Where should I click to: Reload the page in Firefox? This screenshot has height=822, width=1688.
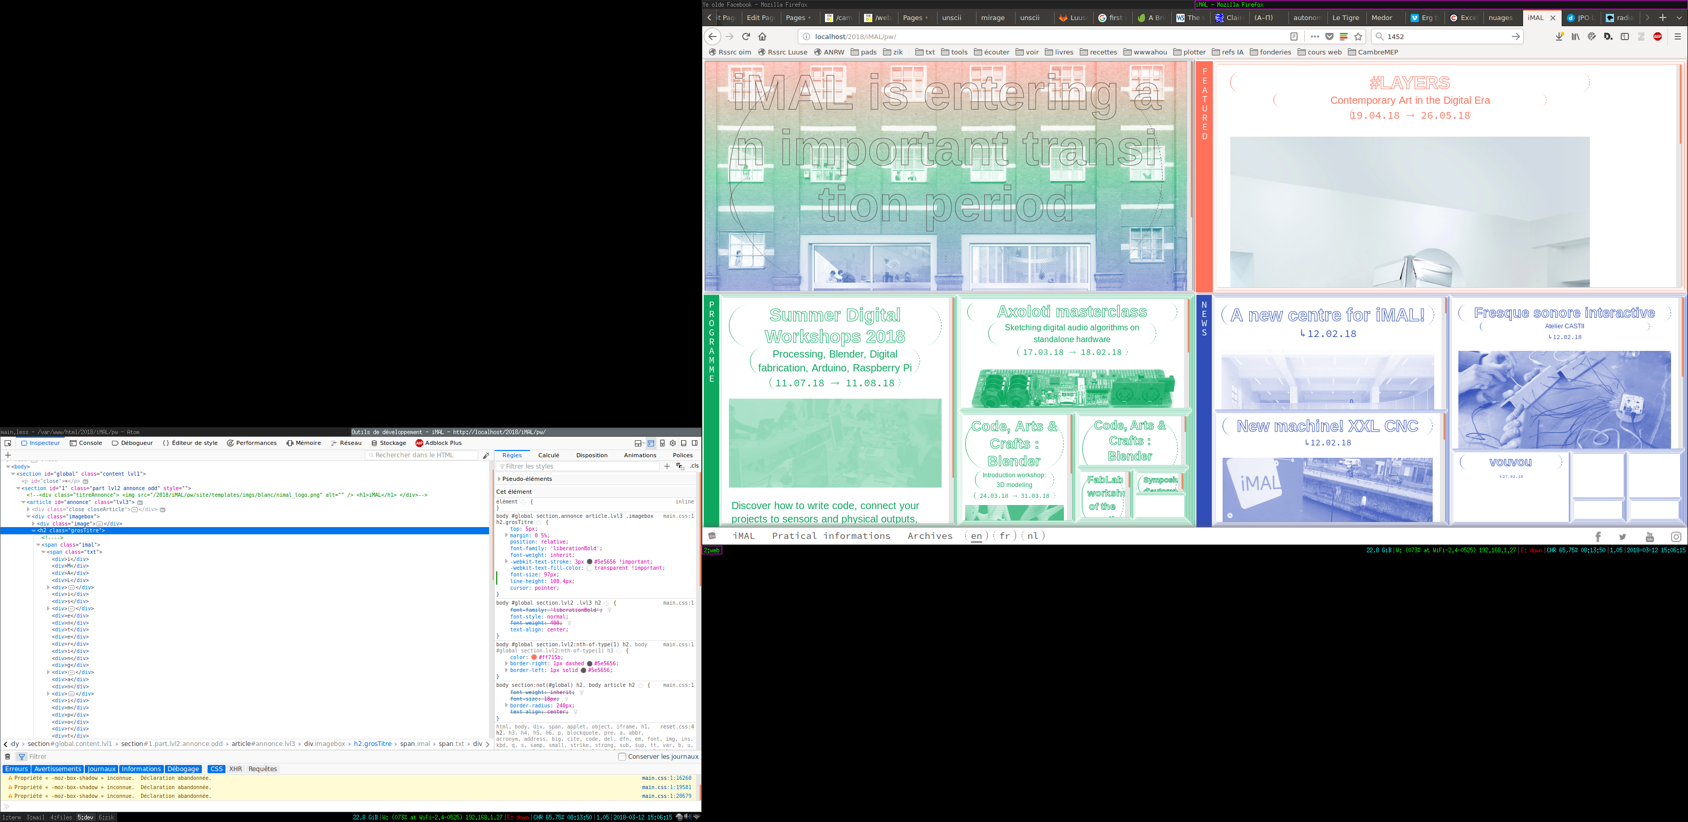coord(746,36)
